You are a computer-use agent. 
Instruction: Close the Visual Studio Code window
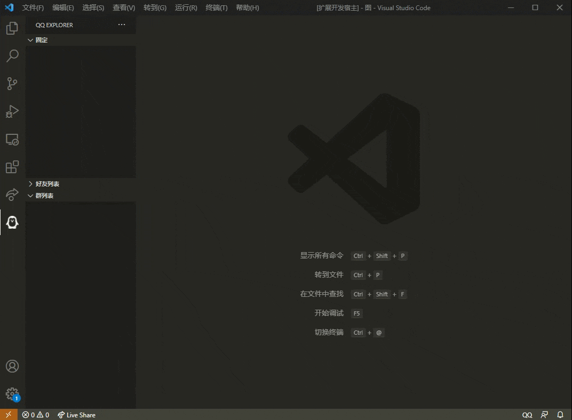[560, 7]
